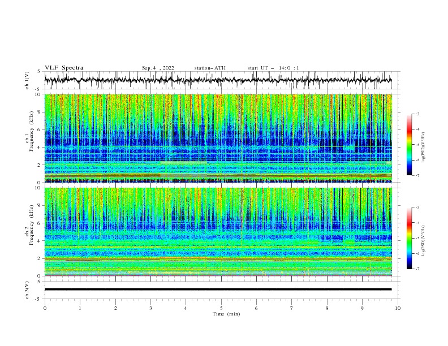Click the "10" tick on the time axis
The width and height of the screenshot is (448, 346).
point(398,308)
